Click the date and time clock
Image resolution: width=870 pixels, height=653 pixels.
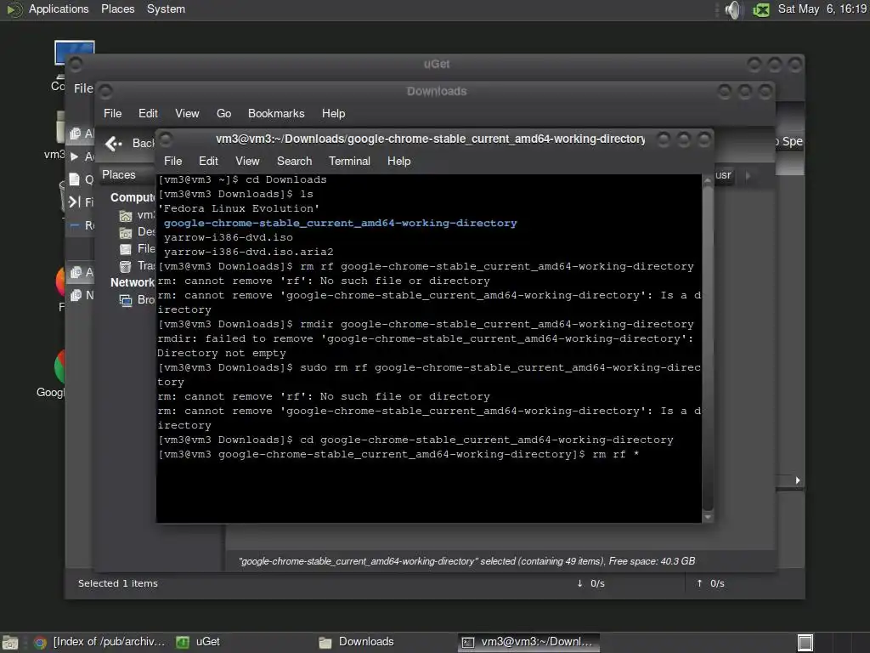click(822, 9)
